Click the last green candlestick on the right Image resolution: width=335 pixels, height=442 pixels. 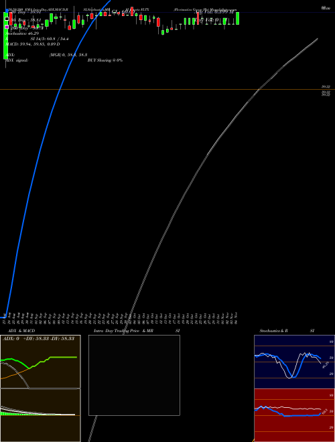(x=238, y=18)
